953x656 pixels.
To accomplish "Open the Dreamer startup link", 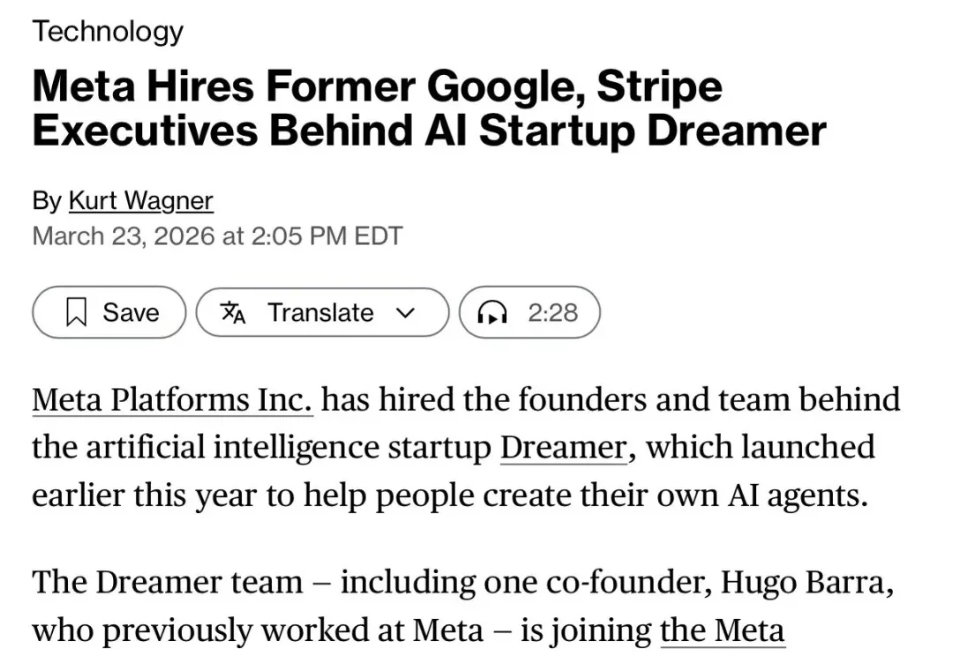I will coord(562,447).
